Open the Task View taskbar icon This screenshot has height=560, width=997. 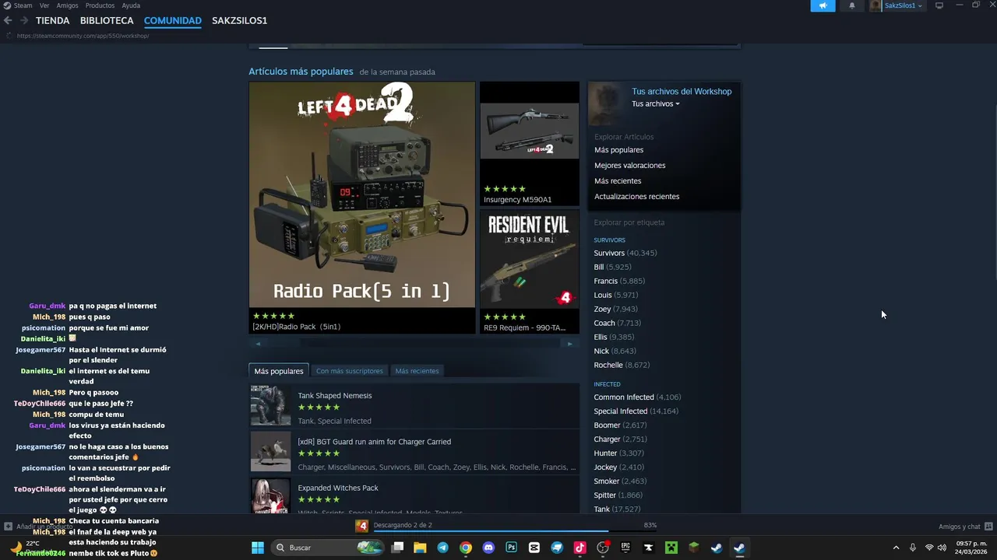tap(397, 548)
